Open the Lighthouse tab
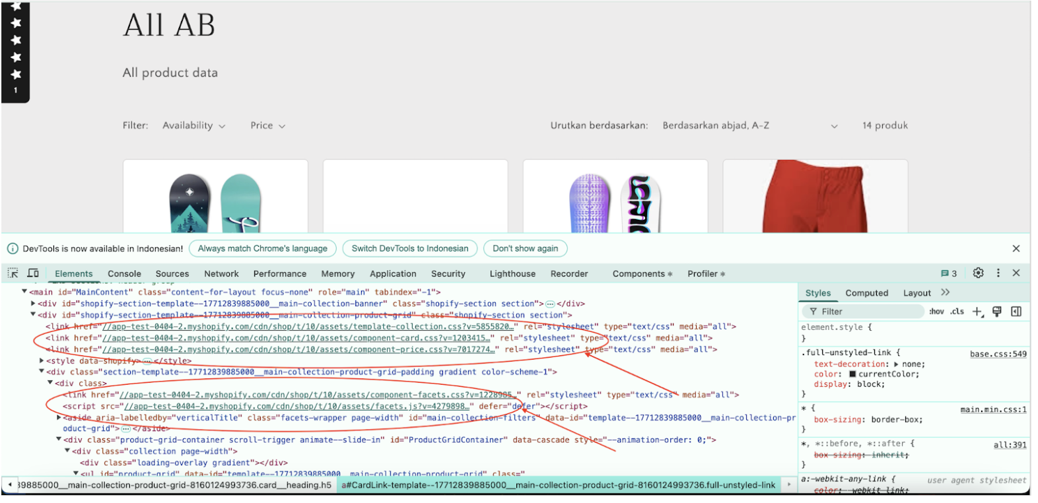Viewport: 1038px width, 503px height. click(512, 274)
